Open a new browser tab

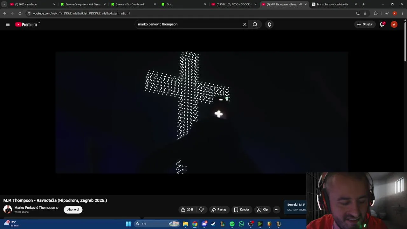(363, 4)
